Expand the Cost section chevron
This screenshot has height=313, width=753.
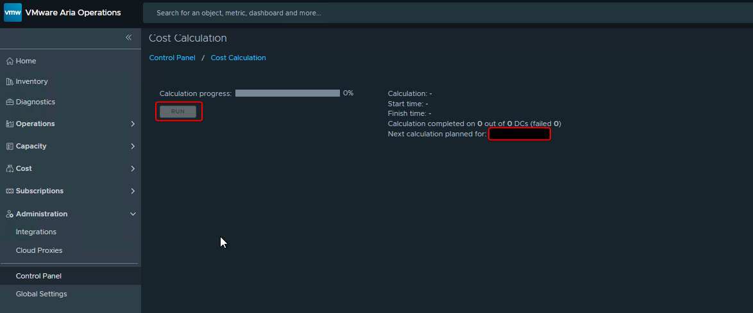click(x=133, y=169)
